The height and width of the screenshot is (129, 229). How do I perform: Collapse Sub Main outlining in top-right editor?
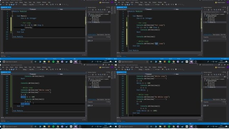click(128, 16)
